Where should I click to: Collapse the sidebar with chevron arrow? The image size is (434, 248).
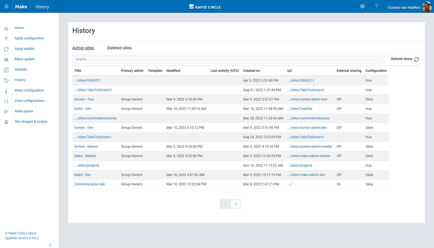coord(50,245)
